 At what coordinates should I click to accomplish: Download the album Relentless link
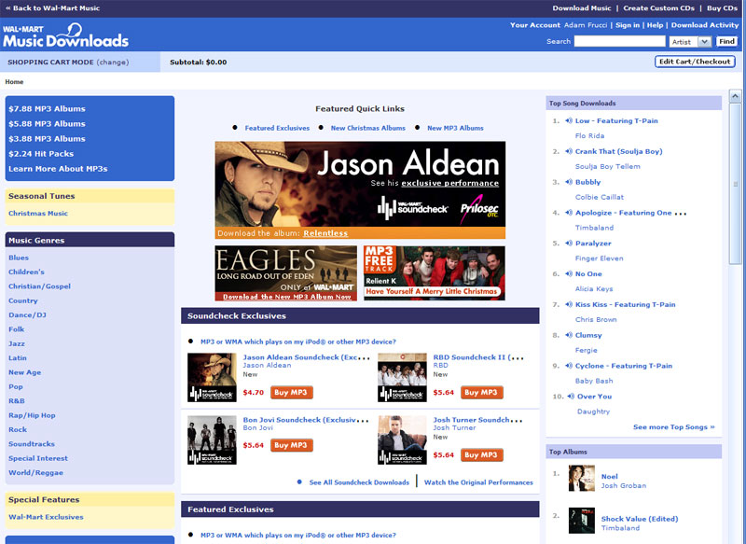[x=325, y=233]
